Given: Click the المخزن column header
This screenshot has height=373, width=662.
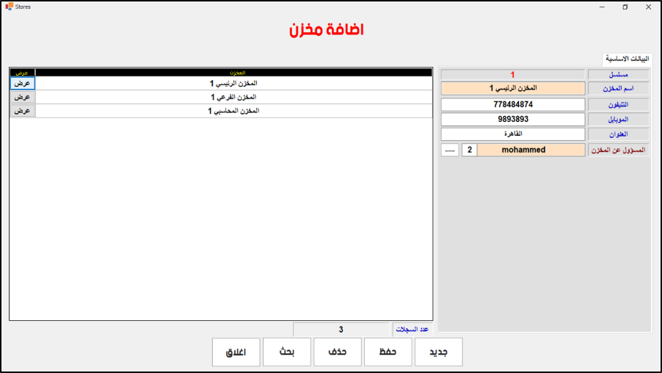Looking at the screenshot, I should (233, 73).
